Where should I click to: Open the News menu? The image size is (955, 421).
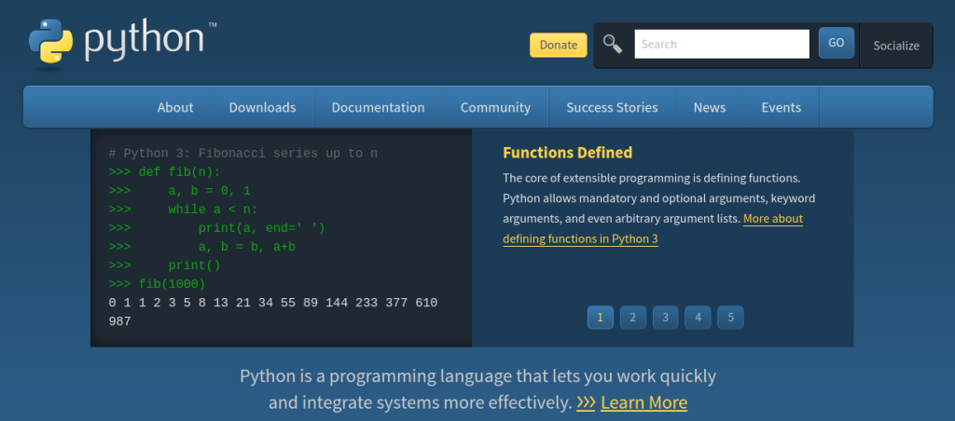click(710, 107)
